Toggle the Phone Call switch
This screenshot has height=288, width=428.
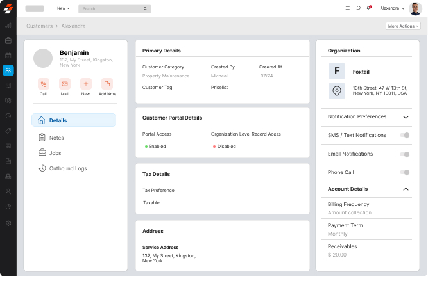pos(404,172)
